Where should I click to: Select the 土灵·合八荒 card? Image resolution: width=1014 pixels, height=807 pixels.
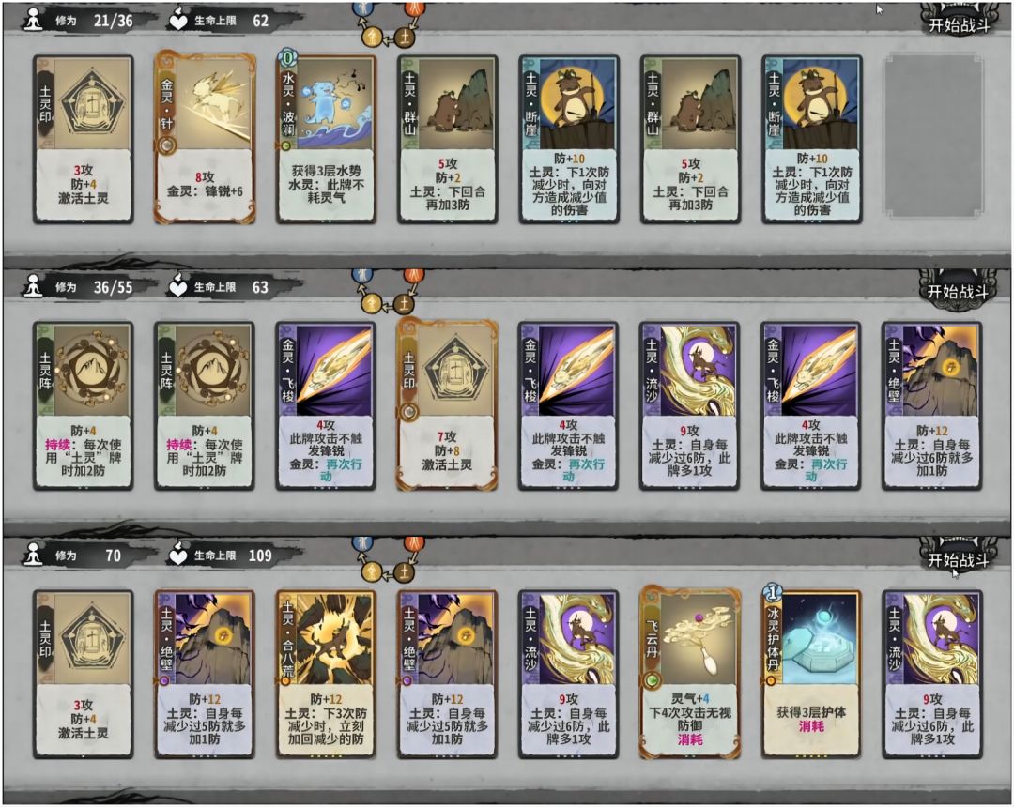[x=326, y=673]
